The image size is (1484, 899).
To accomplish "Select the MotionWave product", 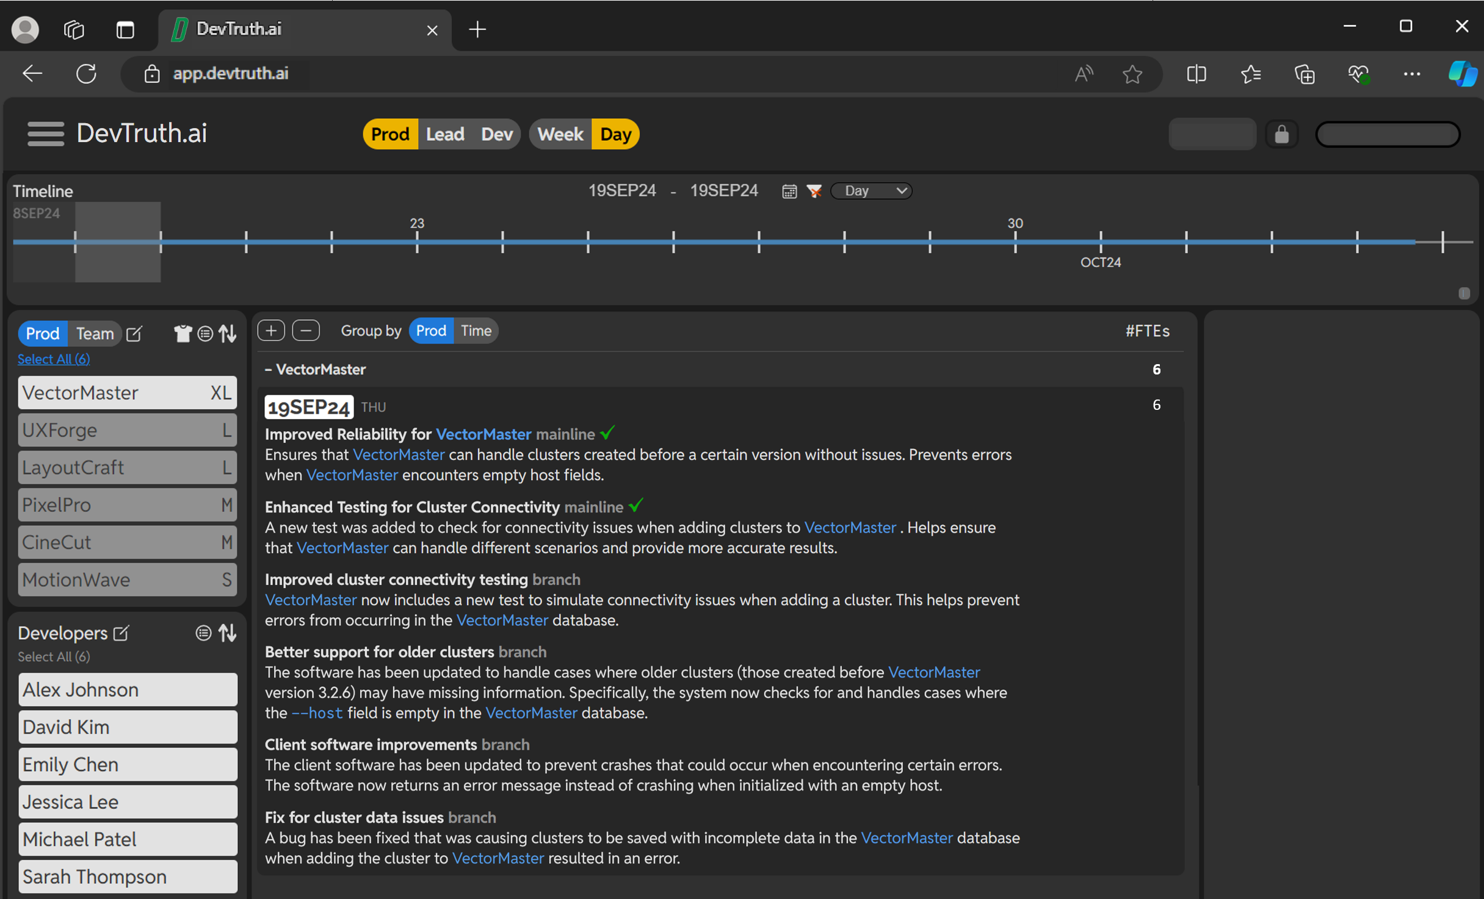I will [127, 579].
